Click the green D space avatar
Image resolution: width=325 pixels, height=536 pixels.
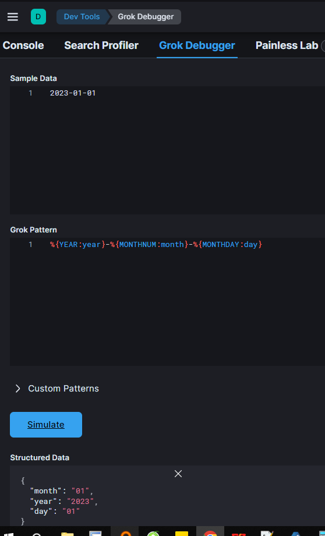[38, 17]
